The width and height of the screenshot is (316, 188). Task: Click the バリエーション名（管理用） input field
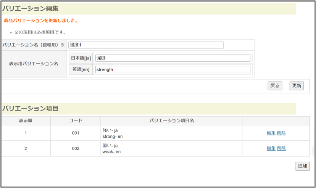tap(146, 45)
